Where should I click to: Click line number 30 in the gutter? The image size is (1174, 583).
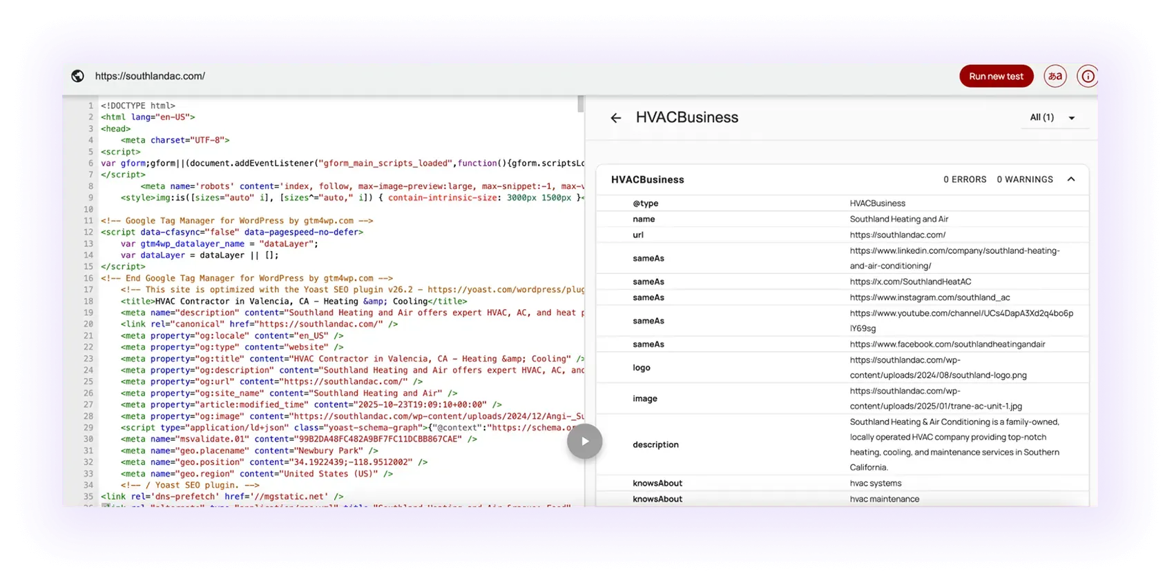click(88, 439)
